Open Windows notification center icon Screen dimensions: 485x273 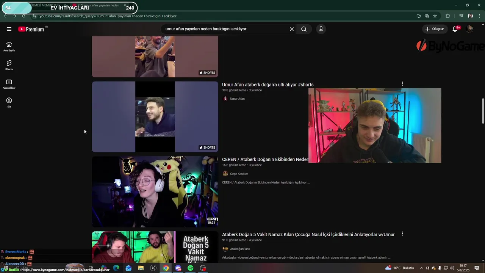(477, 268)
